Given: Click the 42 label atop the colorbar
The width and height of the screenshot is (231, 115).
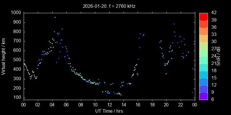Looking at the screenshot, I should click(214, 13).
